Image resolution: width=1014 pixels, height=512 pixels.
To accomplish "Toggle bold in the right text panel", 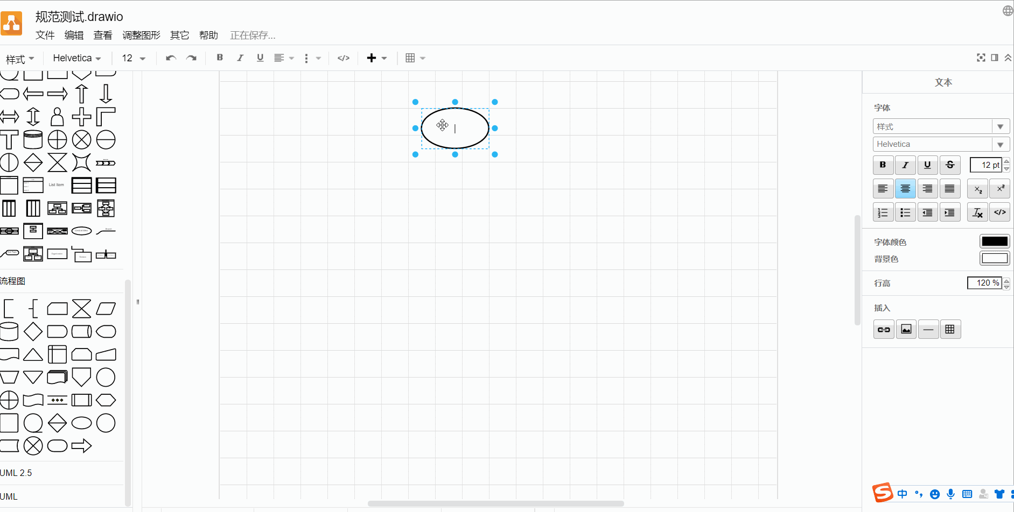I will tap(883, 165).
